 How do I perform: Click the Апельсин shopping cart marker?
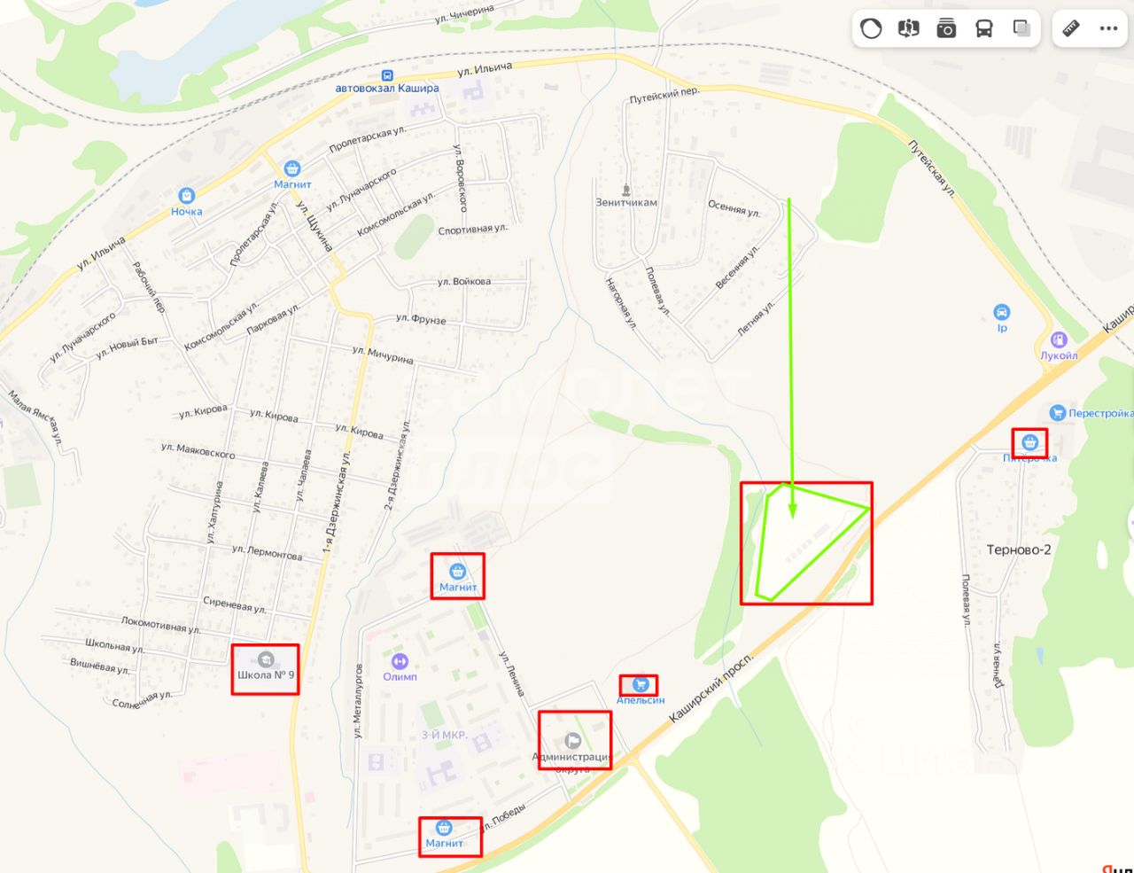pyautogui.click(x=641, y=684)
